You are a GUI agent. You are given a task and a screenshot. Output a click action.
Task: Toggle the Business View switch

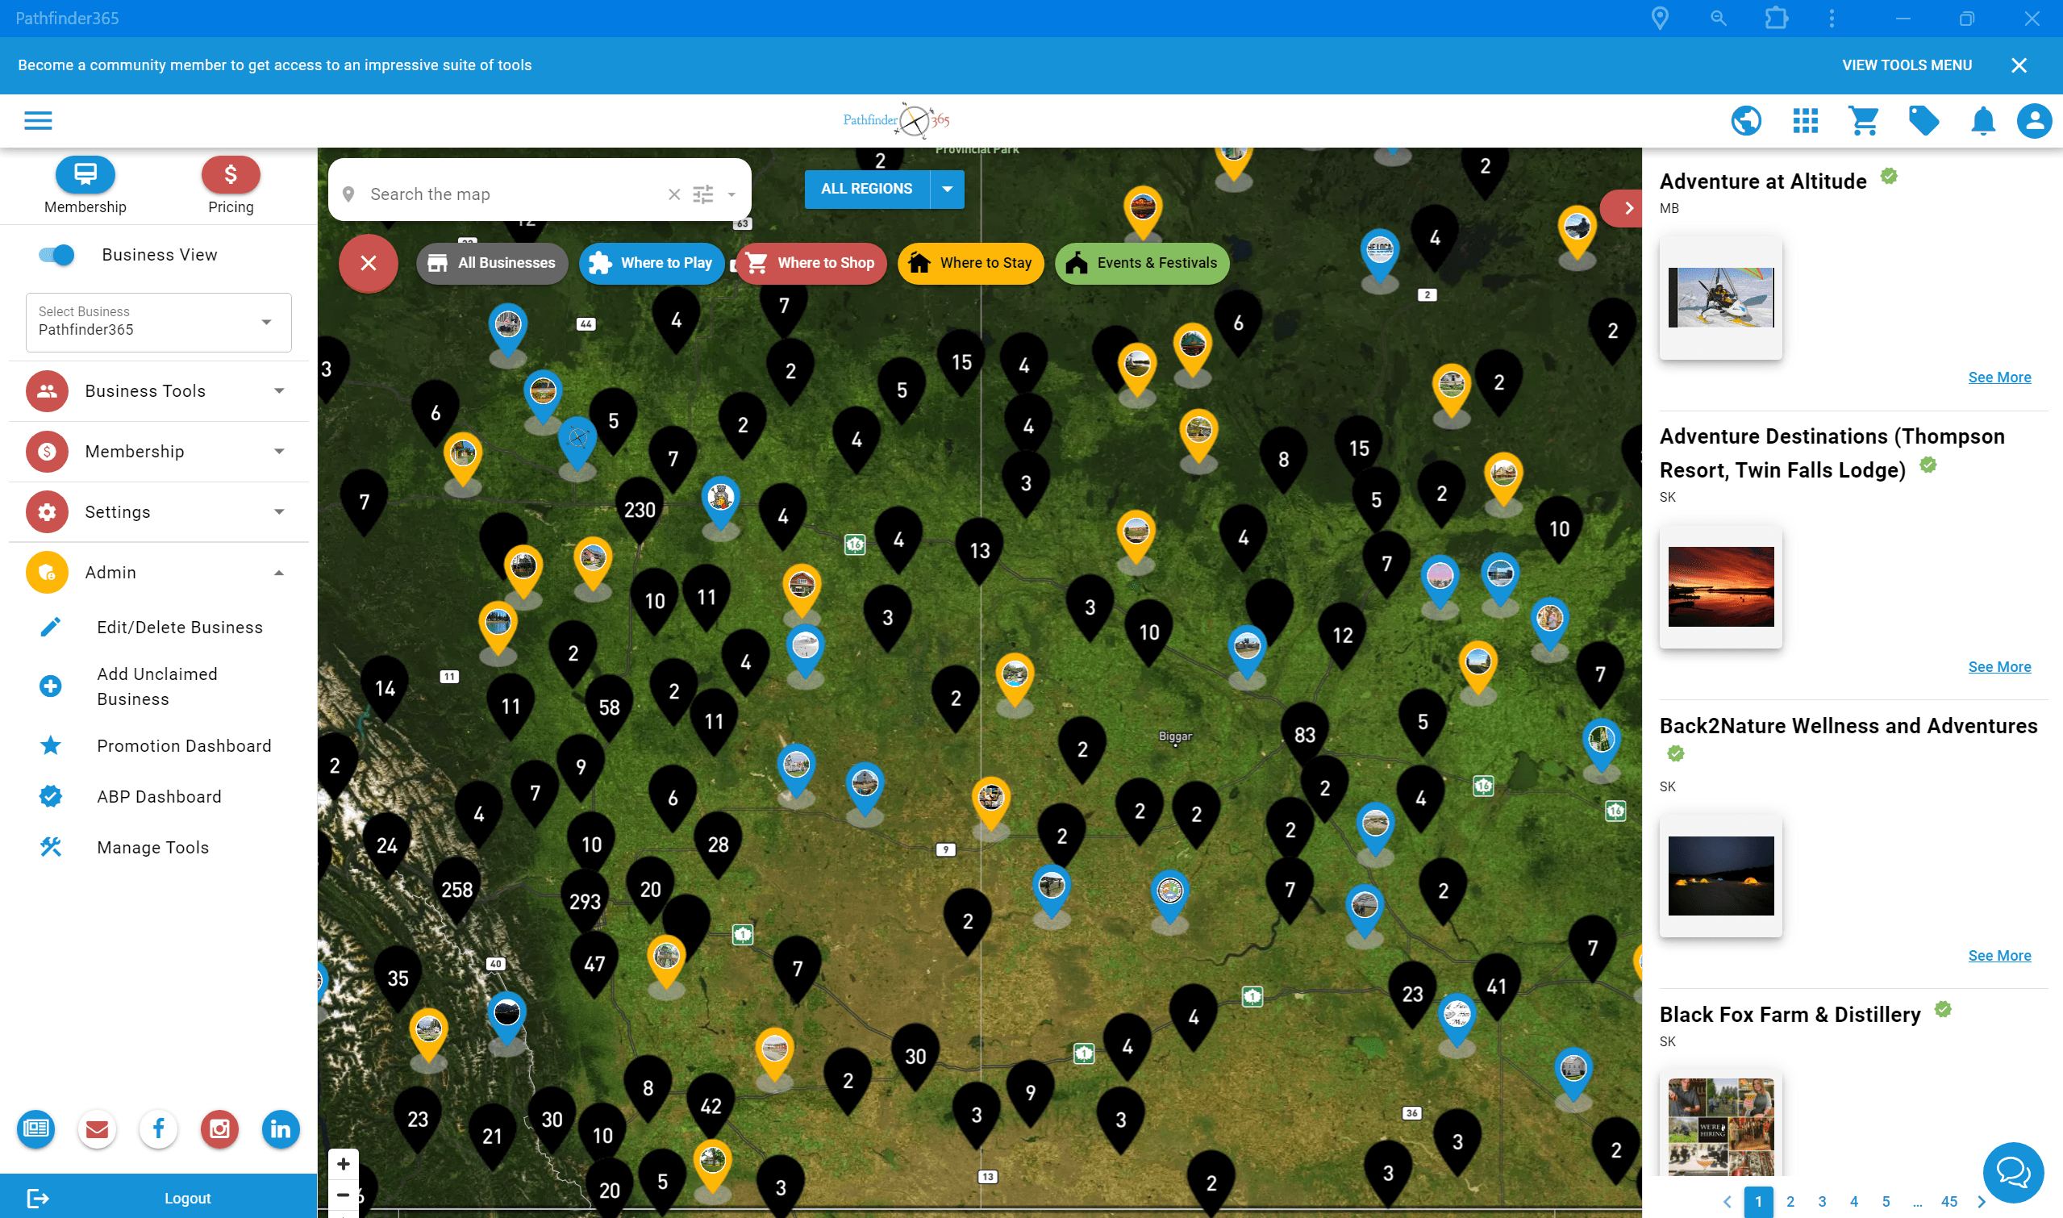[x=56, y=255]
